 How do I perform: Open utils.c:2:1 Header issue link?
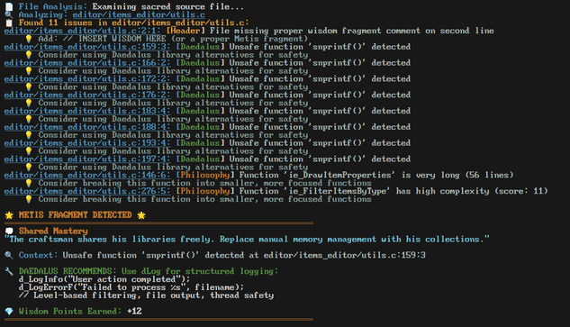click(84, 31)
